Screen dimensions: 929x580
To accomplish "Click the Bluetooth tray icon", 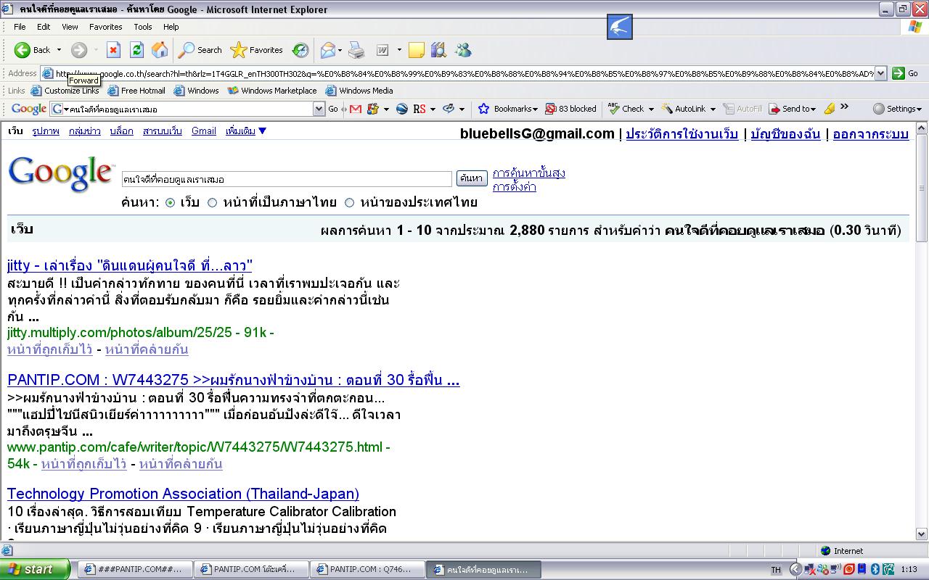I will 875,570.
